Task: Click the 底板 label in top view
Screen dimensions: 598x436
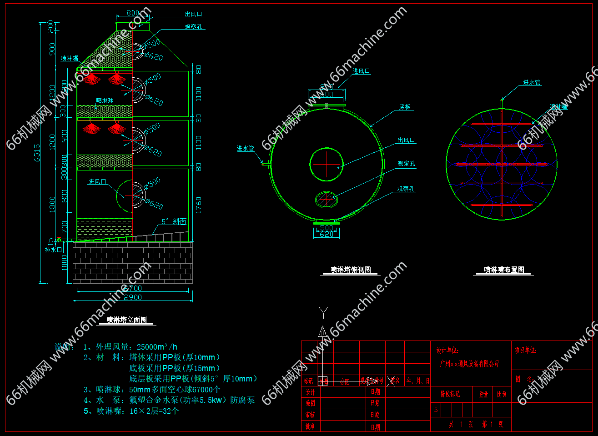Action: pyautogui.click(x=405, y=107)
